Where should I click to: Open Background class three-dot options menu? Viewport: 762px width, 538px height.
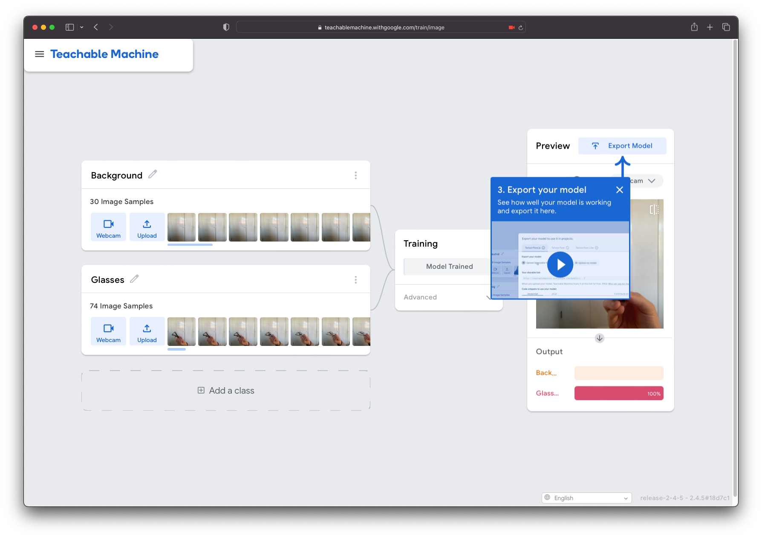pos(356,175)
